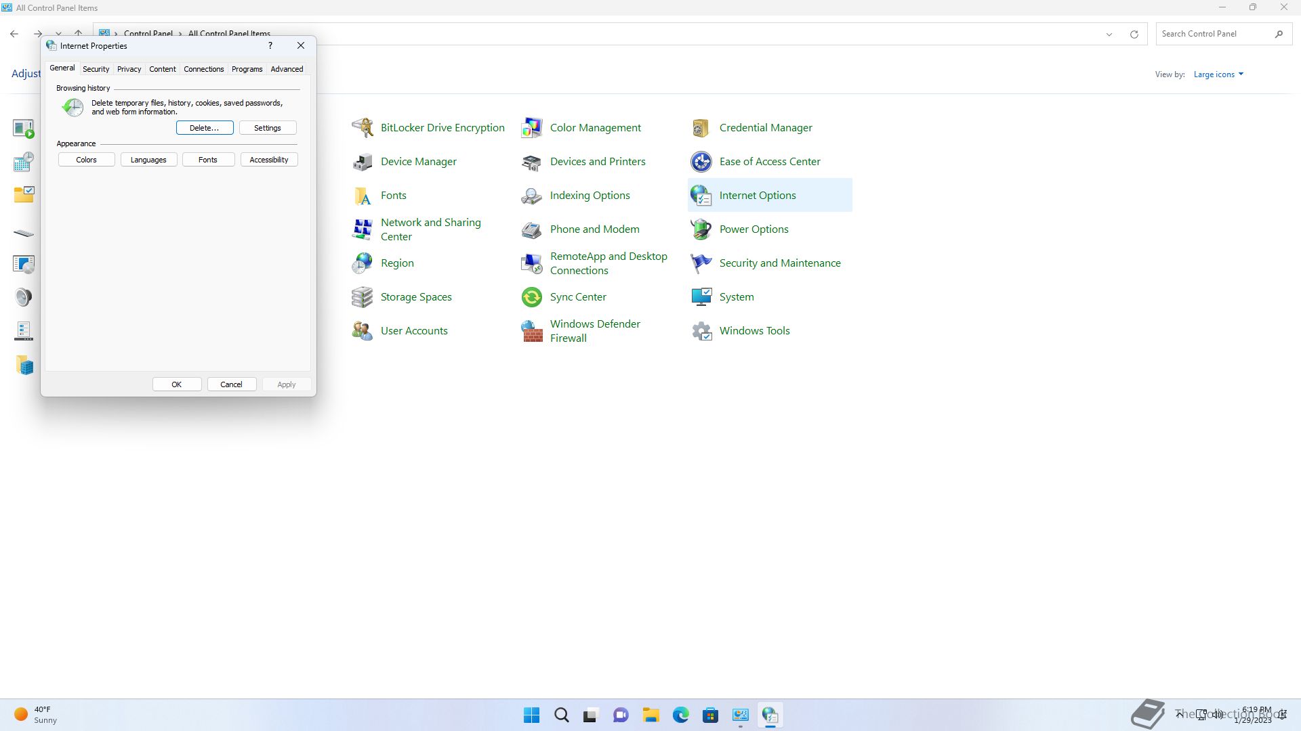Launch Microsoft Edge from taskbar
The height and width of the screenshot is (731, 1301).
point(681,715)
